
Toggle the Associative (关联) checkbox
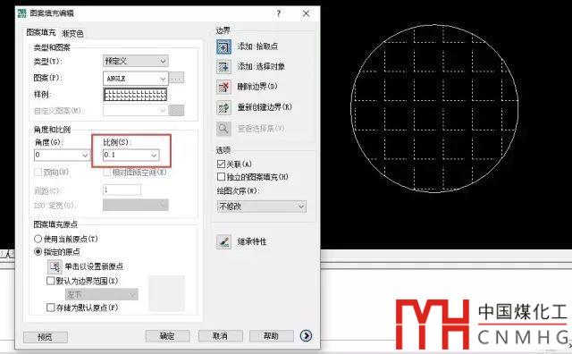[221, 164]
